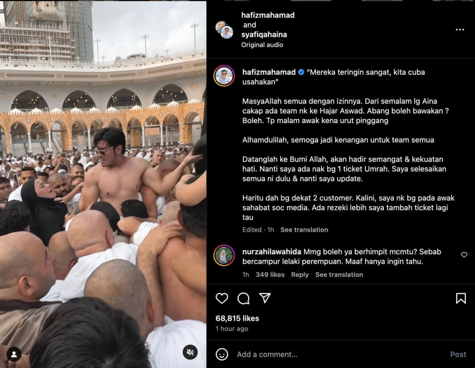
Task: Open the three-dot more options menu
Action: (x=460, y=29)
